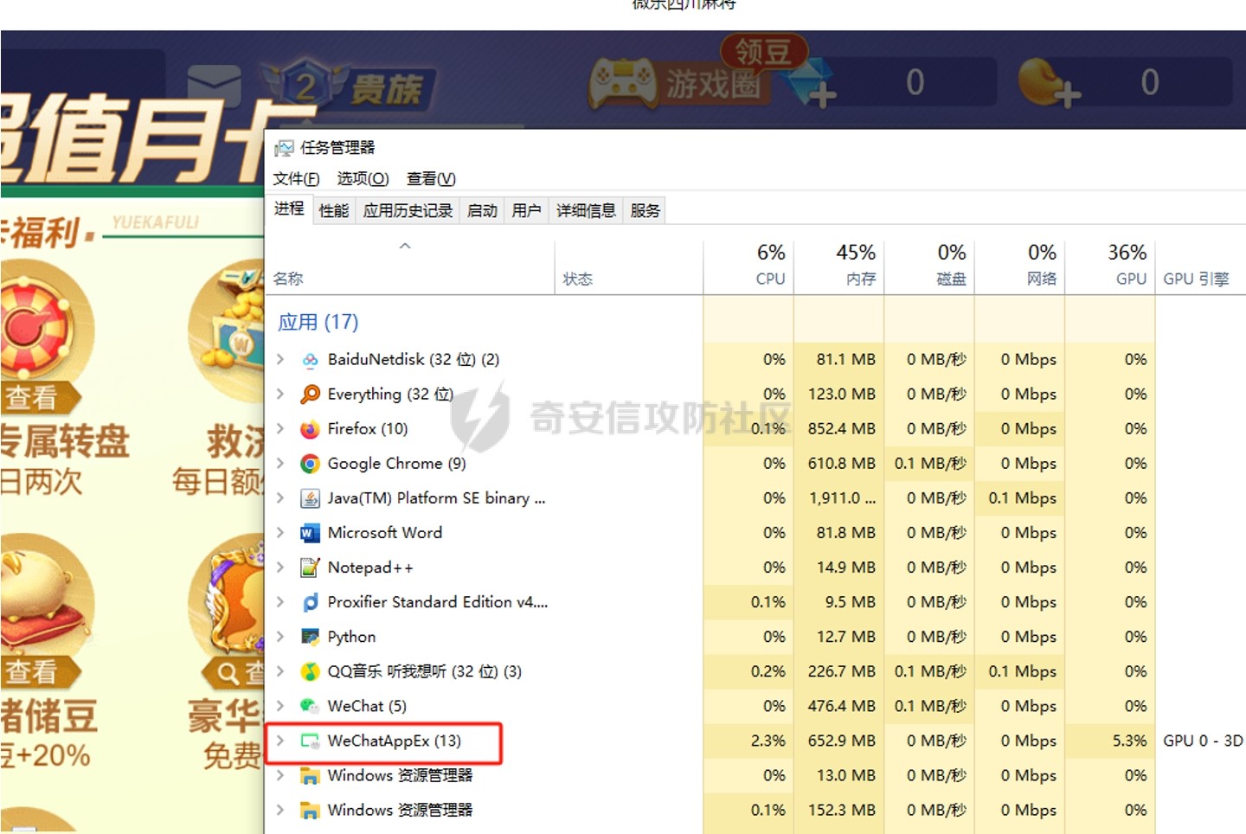Viewport: 1246px width, 834px height.
Task: Click first Windows 资源管理器 icon (13.0 MB row)
Action: point(309,776)
